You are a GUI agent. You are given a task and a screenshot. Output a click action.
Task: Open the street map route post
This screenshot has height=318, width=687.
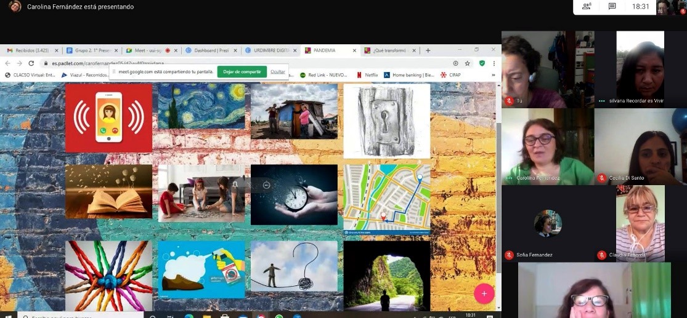click(387, 199)
